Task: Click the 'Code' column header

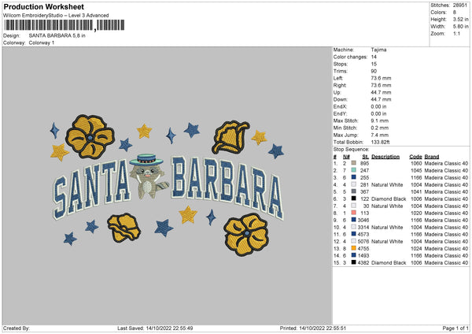Action: pyautogui.click(x=415, y=157)
